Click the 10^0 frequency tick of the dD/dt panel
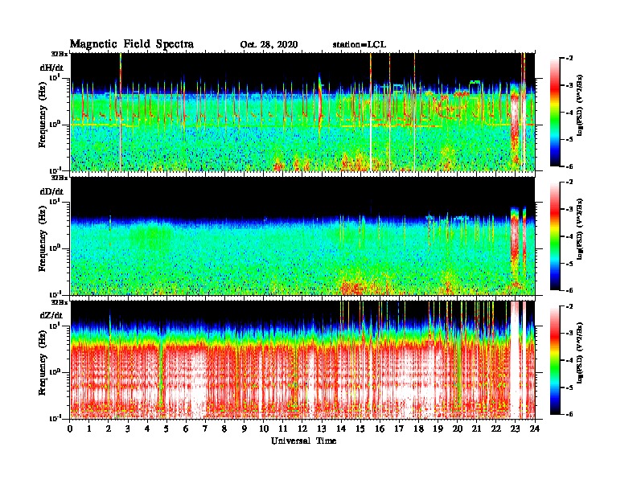 click(x=55, y=248)
